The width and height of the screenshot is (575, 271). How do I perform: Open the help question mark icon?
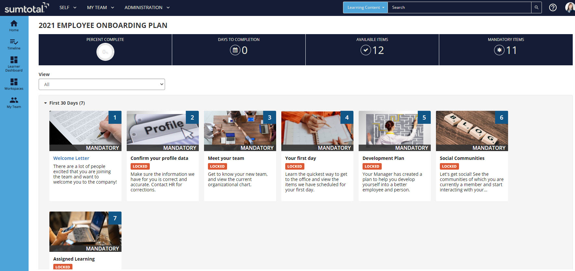(553, 7)
